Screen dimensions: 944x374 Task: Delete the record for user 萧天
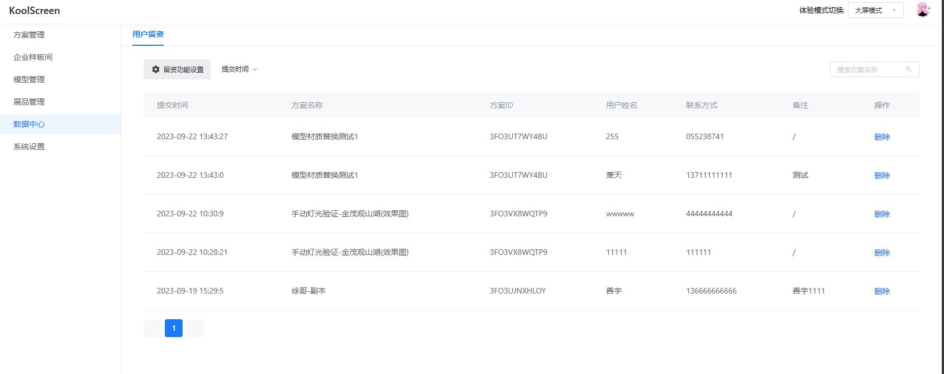point(882,176)
